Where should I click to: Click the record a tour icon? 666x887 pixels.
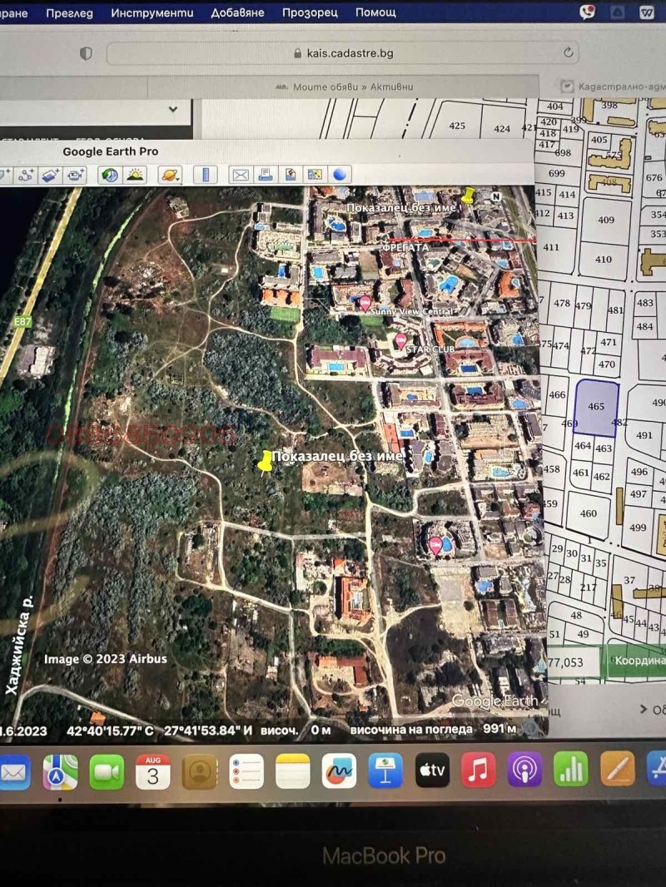coord(76,175)
